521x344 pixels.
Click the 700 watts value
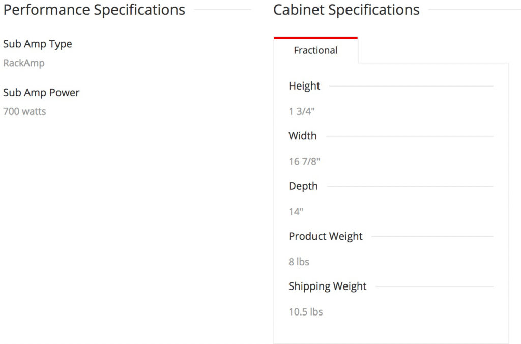24,111
